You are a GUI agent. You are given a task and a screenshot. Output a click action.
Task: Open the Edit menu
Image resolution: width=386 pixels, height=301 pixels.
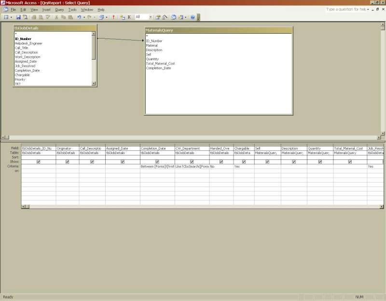point(23,10)
